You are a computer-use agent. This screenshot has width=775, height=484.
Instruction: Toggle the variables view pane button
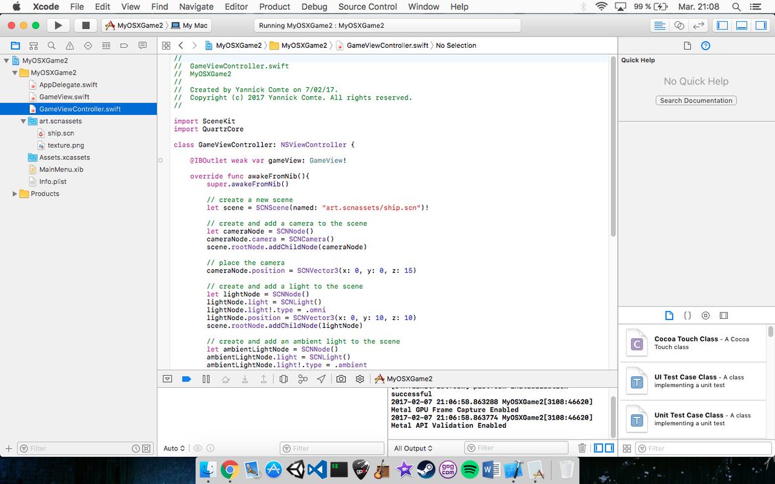pos(598,448)
